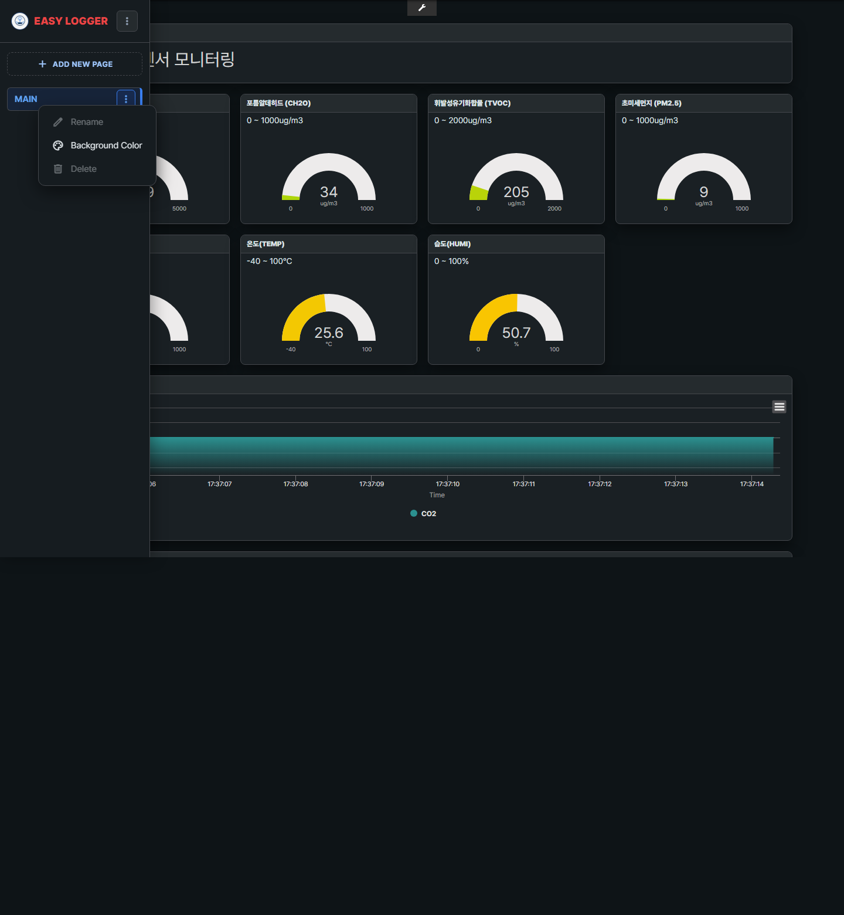Viewport: 844px width, 915px height.
Task: Click the palette icon for Background Color
Action: (58, 145)
